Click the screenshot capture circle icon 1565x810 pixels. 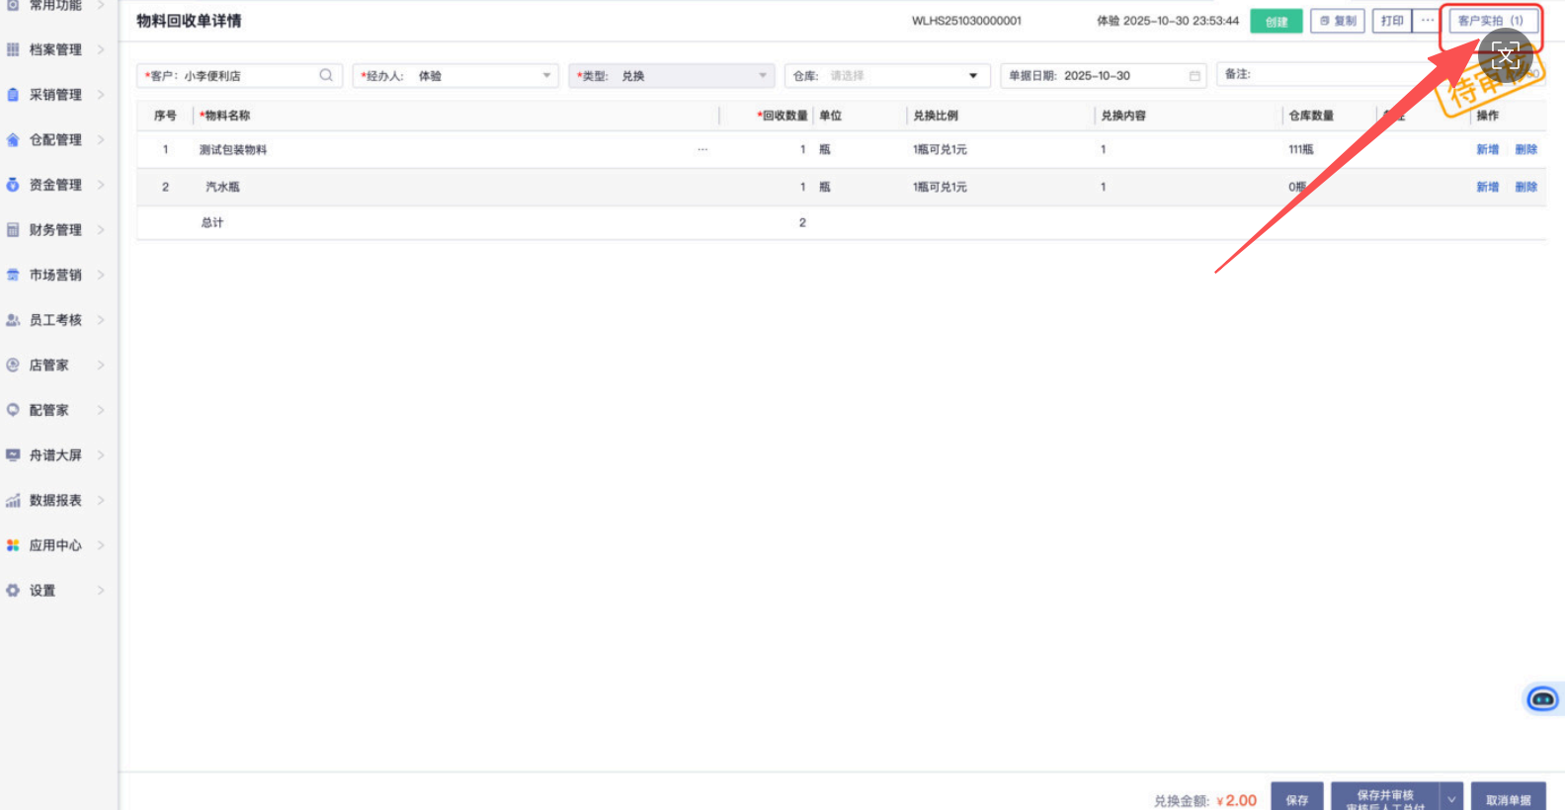pos(1505,56)
